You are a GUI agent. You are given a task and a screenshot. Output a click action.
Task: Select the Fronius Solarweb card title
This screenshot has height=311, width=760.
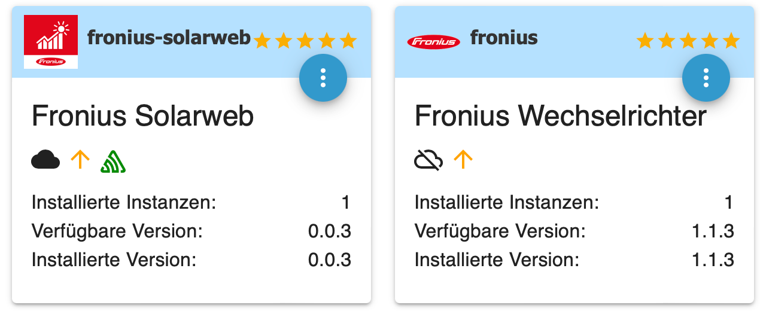[x=142, y=115]
